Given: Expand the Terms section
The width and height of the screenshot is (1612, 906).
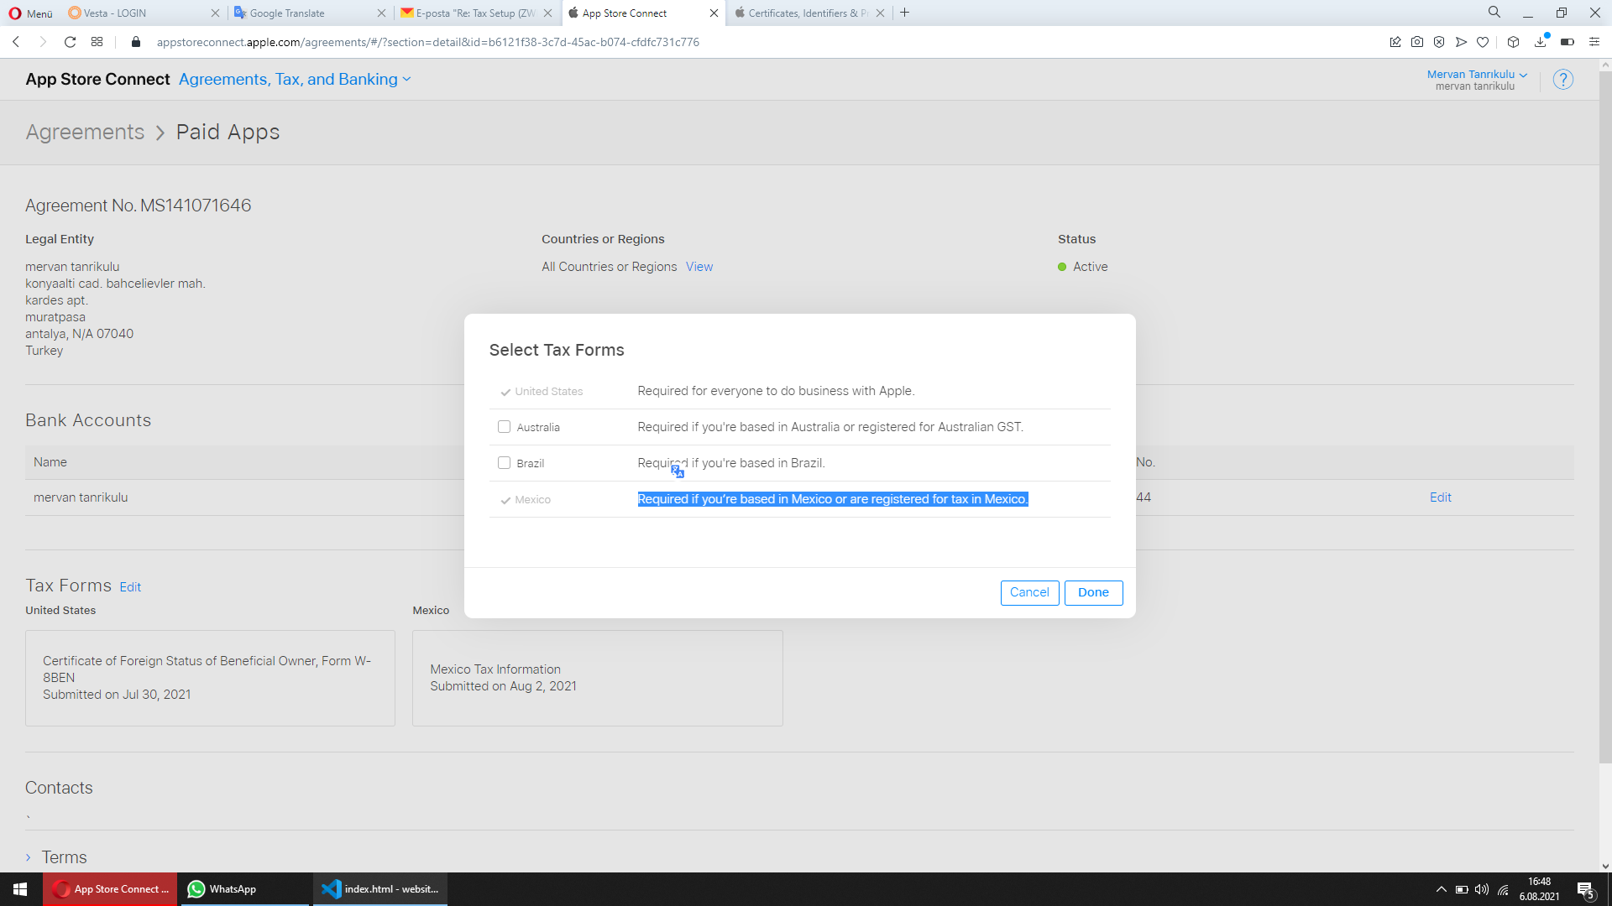Looking at the screenshot, I should coord(56,857).
